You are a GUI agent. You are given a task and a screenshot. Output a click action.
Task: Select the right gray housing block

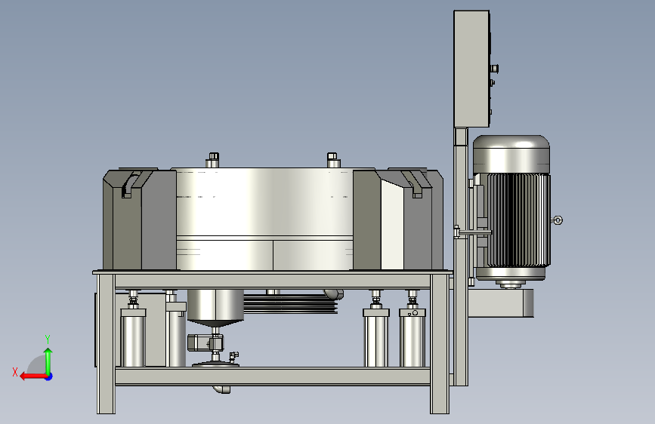tap(397, 220)
